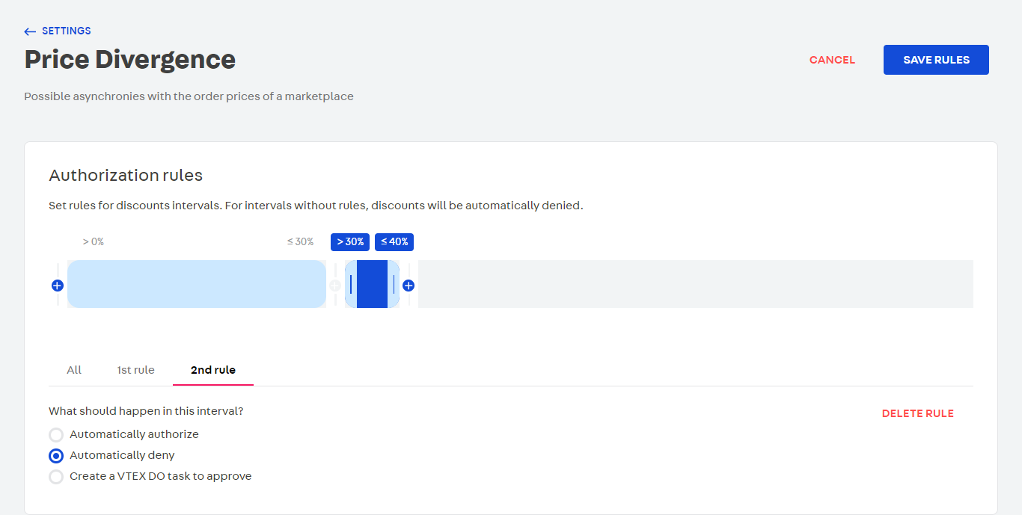Add a new rule before the first interval
Screen dimensions: 1022x515
pos(57,285)
